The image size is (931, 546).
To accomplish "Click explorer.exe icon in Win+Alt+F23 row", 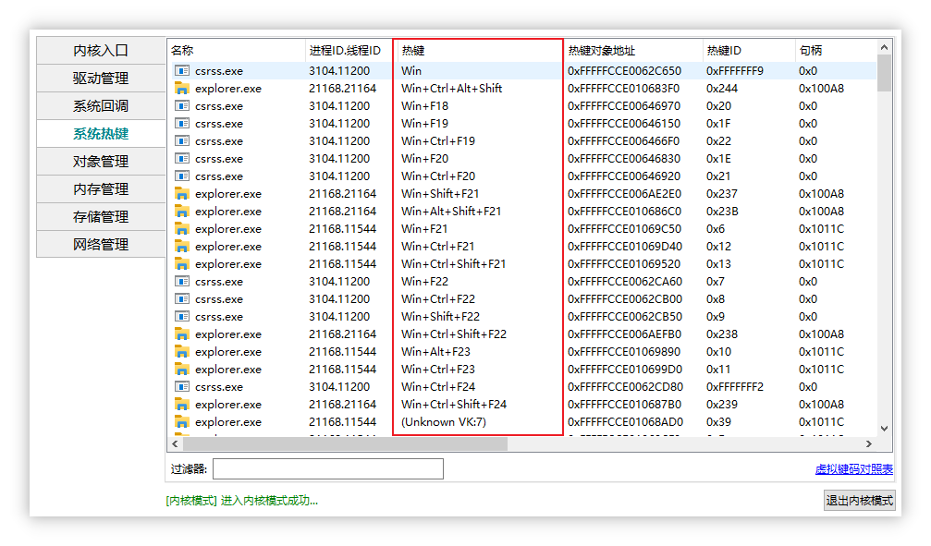I will click(182, 352).
